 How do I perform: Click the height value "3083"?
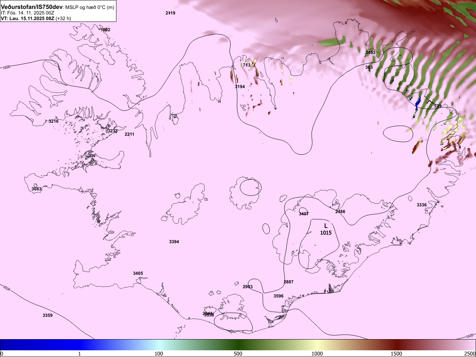36,189
